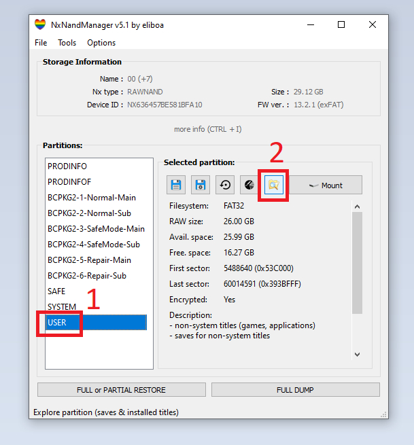Click the advanced dump save-with-gear icon

(201, 185)
